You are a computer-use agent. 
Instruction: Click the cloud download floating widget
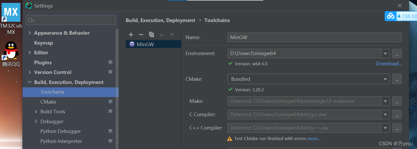tap(401, 16)
